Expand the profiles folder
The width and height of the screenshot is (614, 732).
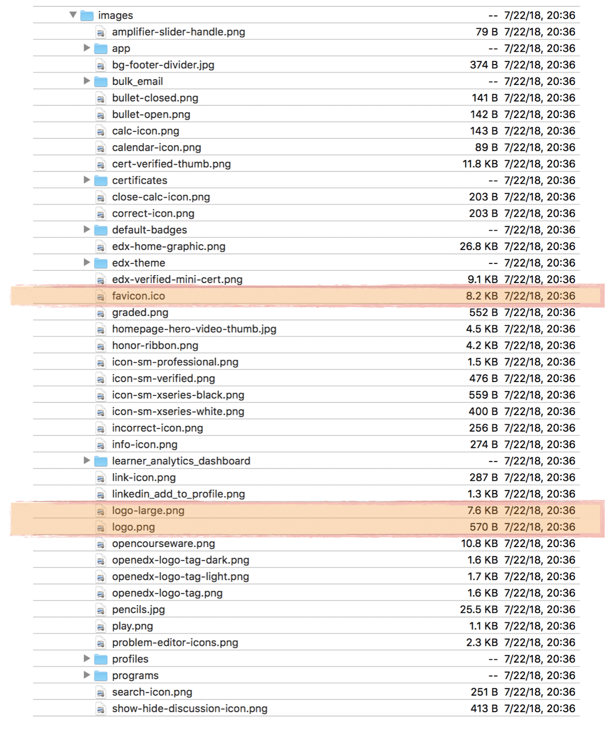point(86,659)
